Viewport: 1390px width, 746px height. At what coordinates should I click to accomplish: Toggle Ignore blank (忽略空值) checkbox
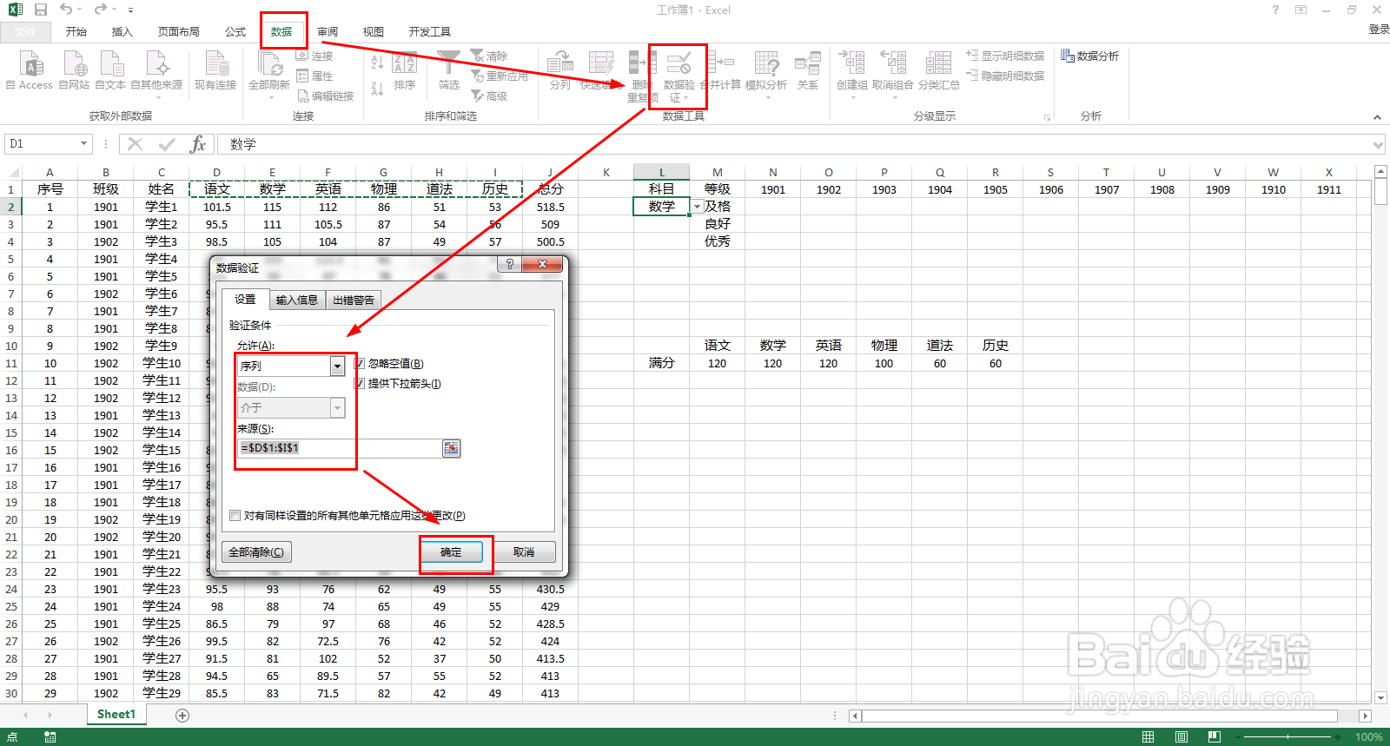click(360, 364)
